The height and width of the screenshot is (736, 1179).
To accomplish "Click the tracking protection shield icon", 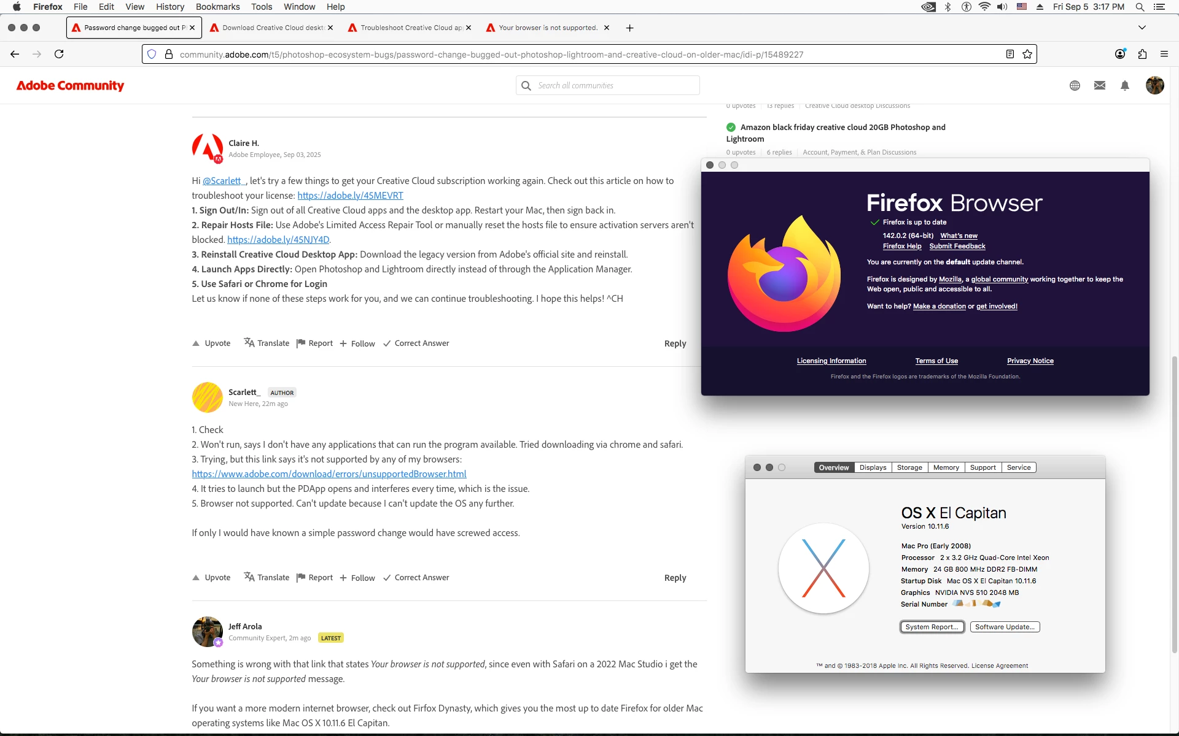I will pyautogui.click(x=152, y=54).
